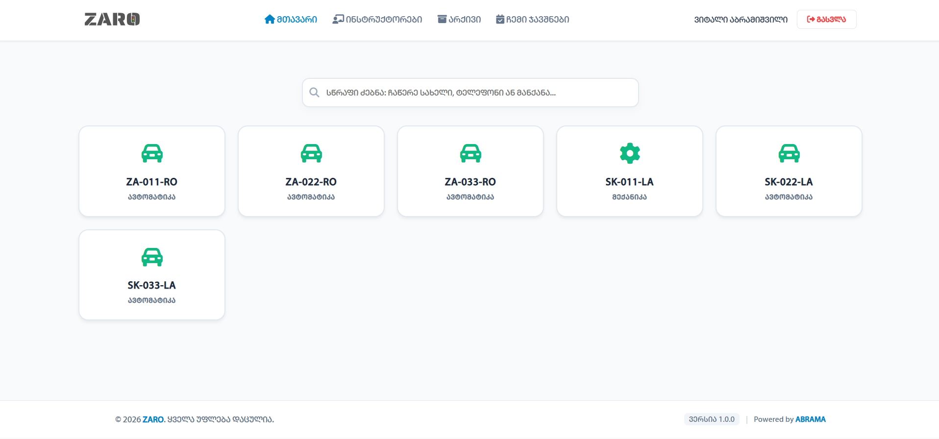
Task: Select the SK-033-LA vehicle label
Action: pyautogui.click(x=152, y=285)
